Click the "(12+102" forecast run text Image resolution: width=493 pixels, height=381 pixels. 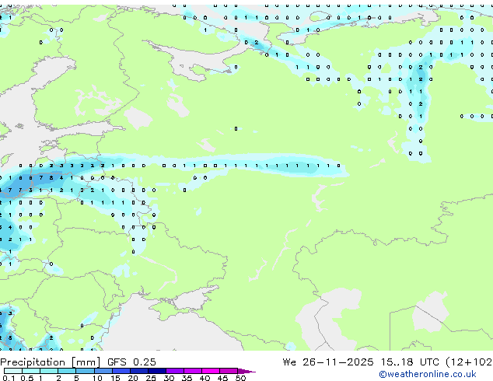tap(470, 362)
